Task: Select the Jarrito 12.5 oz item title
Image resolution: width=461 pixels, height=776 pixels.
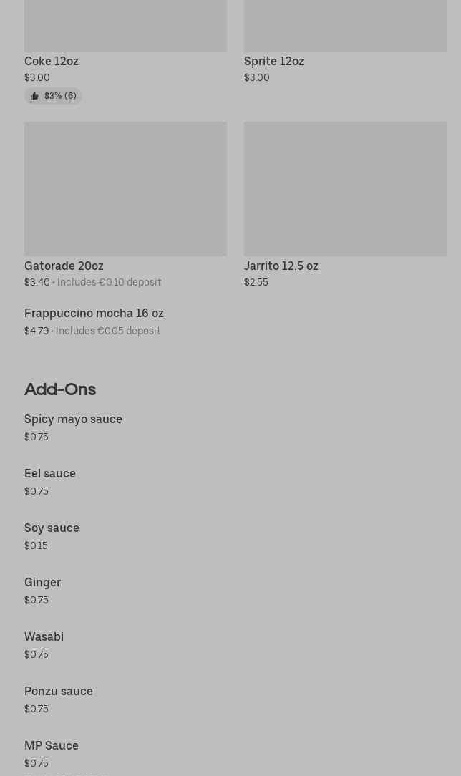Action: pos(281,266)
